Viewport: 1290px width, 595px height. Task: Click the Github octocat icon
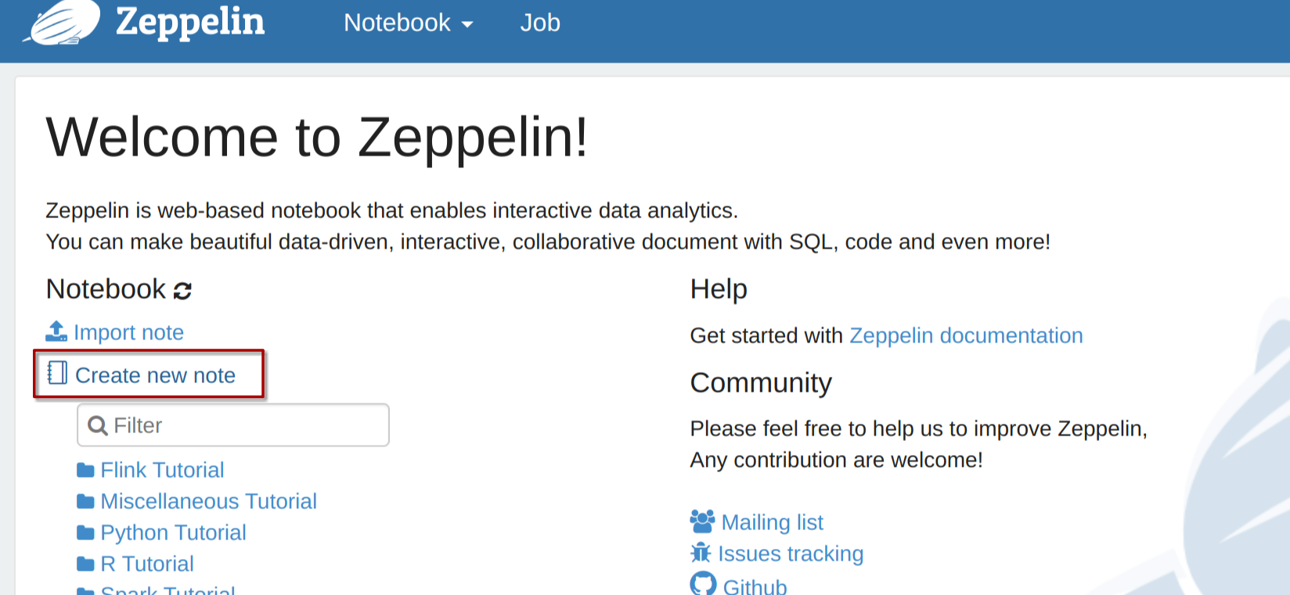(x=703, y=584)
